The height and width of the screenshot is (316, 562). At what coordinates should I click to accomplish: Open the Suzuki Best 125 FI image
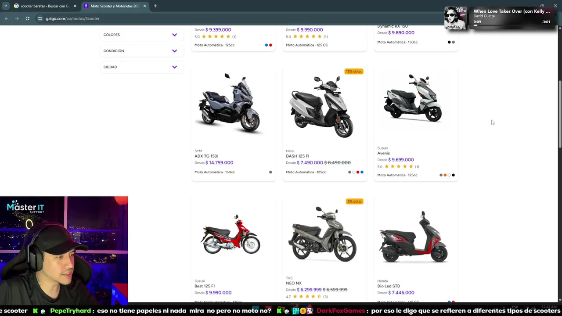(x=231, y=235)
